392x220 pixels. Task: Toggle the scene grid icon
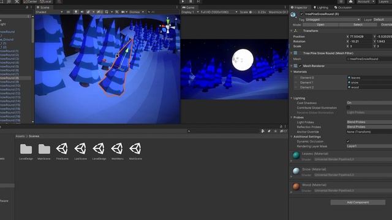coord(107,12)
